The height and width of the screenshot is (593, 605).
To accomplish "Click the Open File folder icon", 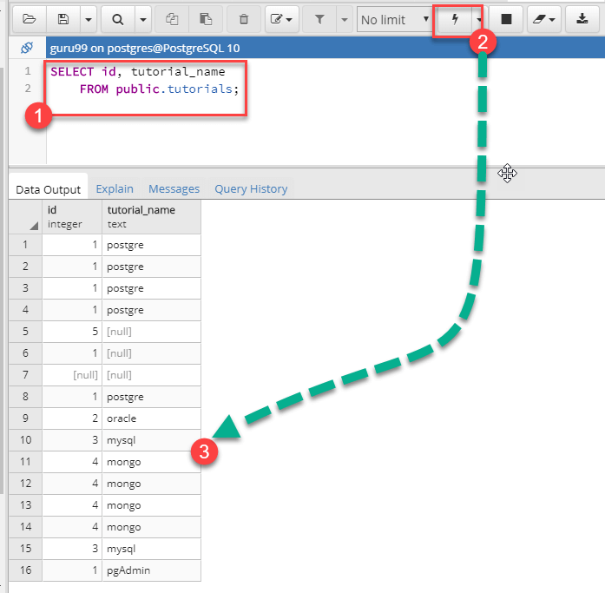I will click(30, 18).
